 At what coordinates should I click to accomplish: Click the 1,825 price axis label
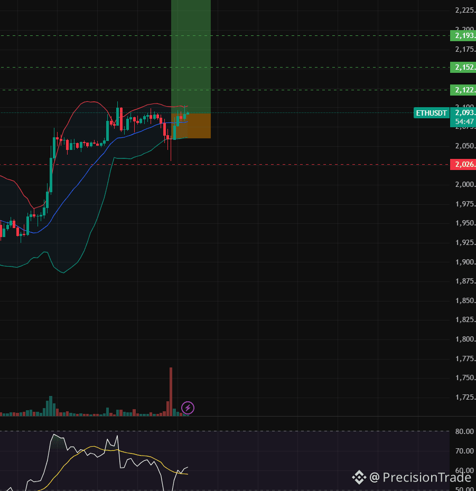click(465, 320)
